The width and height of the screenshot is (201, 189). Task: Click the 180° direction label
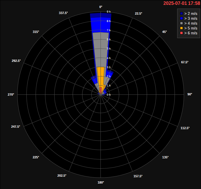pos(101,182)
